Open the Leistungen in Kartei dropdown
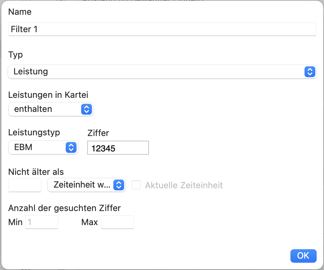Screen dimensions: 324x270 (51, 109)
